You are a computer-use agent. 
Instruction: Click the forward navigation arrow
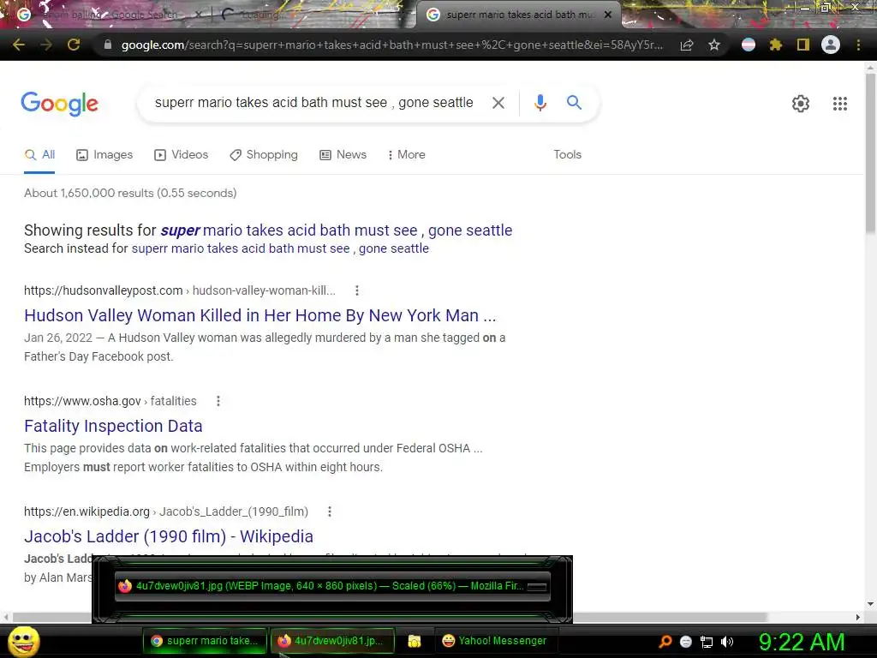tap(46, 45)
